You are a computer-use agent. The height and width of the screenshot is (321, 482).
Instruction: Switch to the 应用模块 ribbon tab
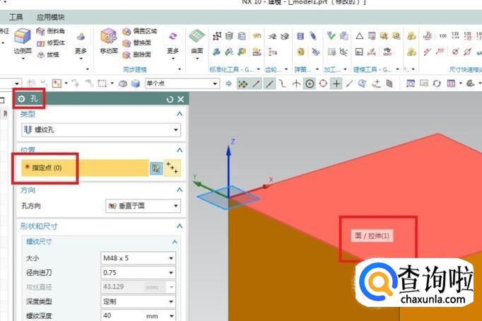[x=49, y=16]
